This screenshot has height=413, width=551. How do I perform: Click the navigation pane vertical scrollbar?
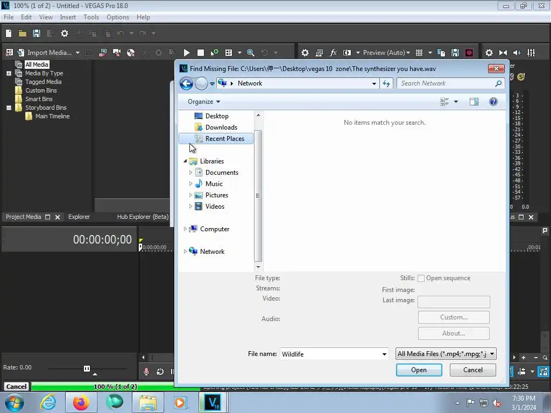tap(258, 196)
